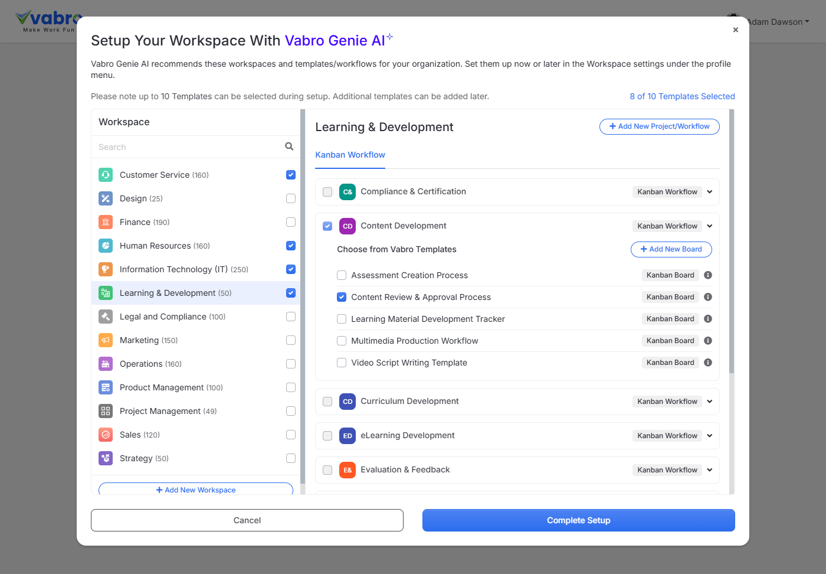
Task: Click the Human Resources workspace icon
Action: point(106,246)
